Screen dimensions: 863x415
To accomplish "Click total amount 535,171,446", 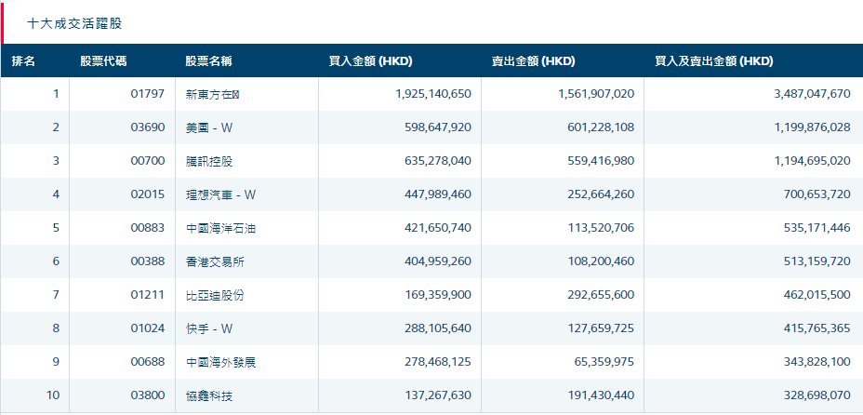I will pos(817,228).
